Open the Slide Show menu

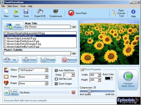pyautogui.click(x=13, y=6)
